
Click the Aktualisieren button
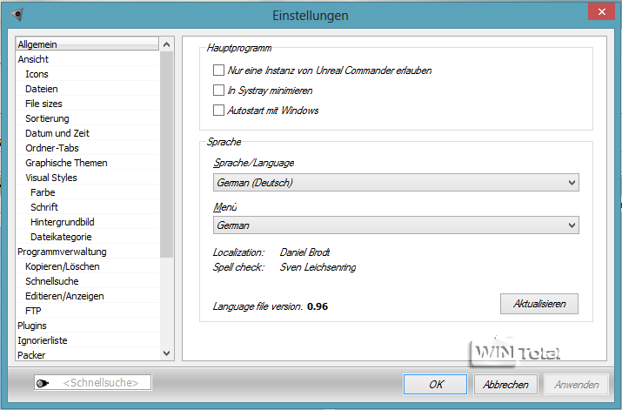(x=539, y=304)
